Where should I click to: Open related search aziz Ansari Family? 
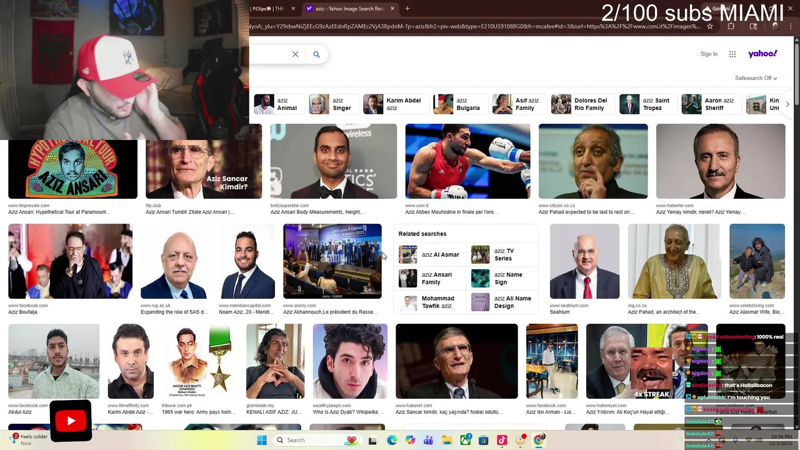[x=431, y=279]
